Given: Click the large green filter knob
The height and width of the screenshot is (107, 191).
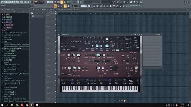Looking at the screenshot, I should [x=98, y=55].
